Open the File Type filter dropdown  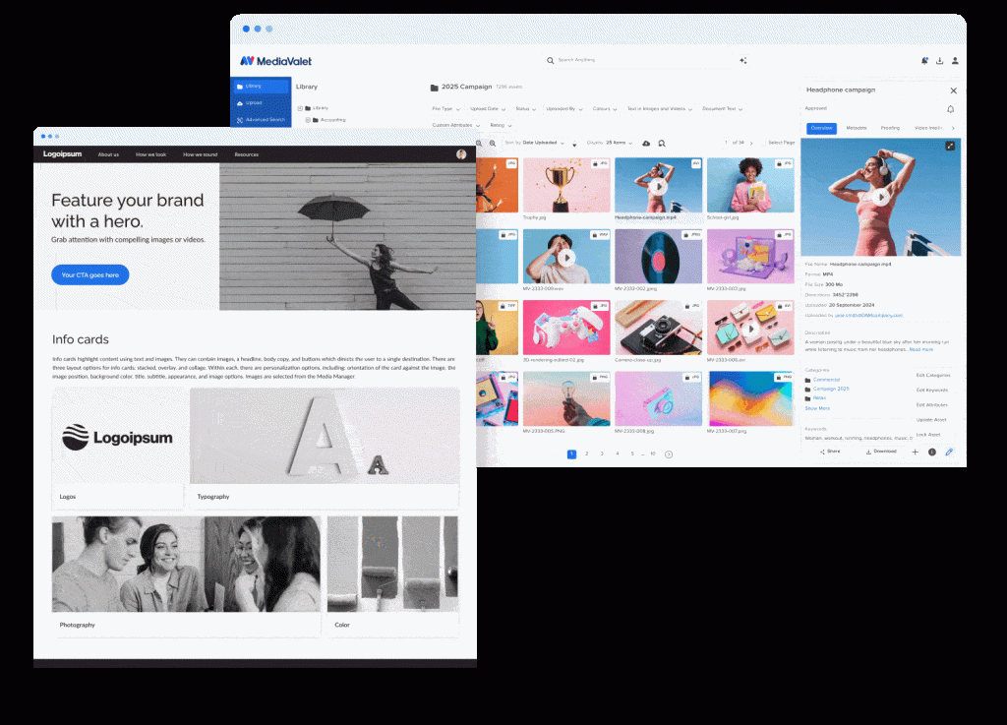pos(445,109)
